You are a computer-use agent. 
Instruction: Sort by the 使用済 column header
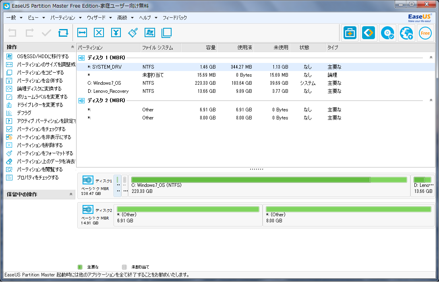point(235,48)
